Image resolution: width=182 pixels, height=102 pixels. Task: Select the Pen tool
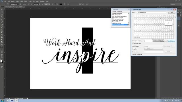pos(2,45)
